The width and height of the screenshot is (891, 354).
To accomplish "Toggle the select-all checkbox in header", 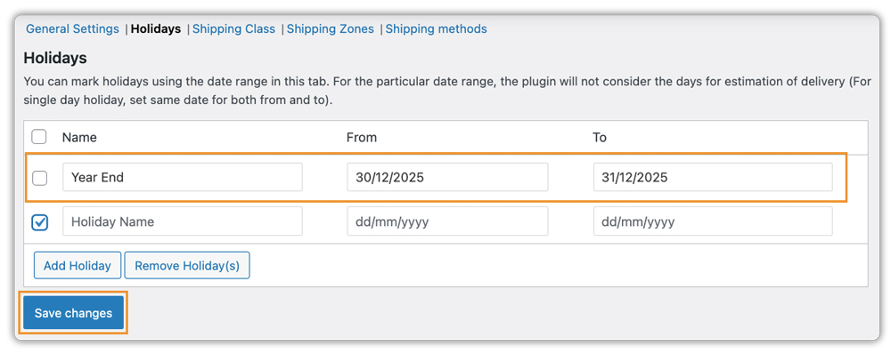I will click(39, 137).
